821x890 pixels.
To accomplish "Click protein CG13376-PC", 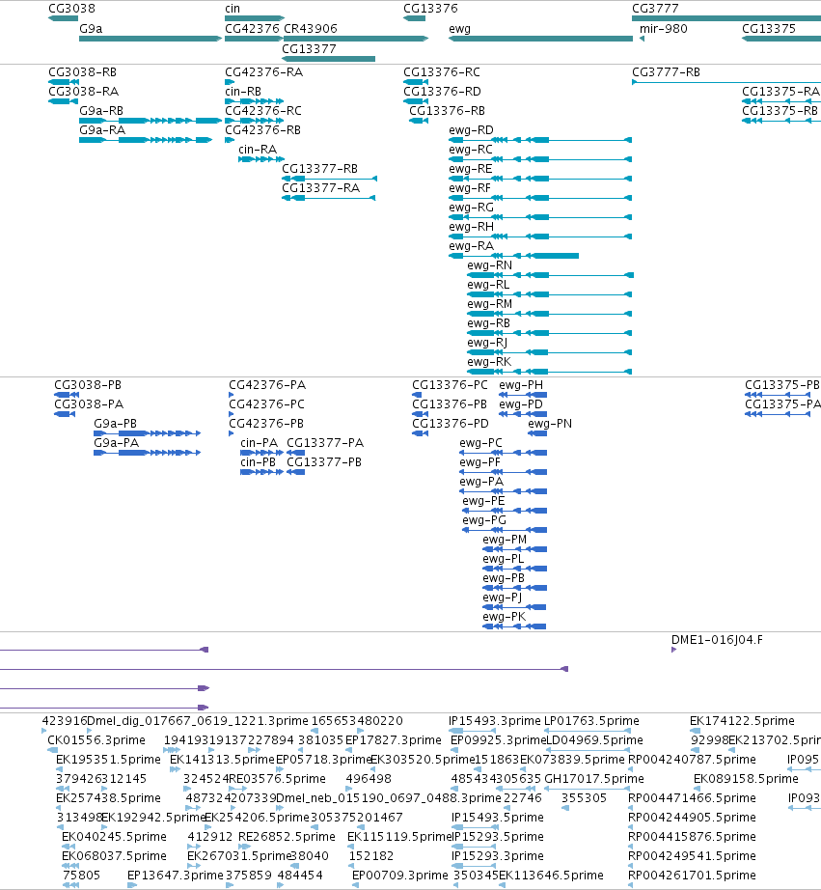I will (417, 395).
